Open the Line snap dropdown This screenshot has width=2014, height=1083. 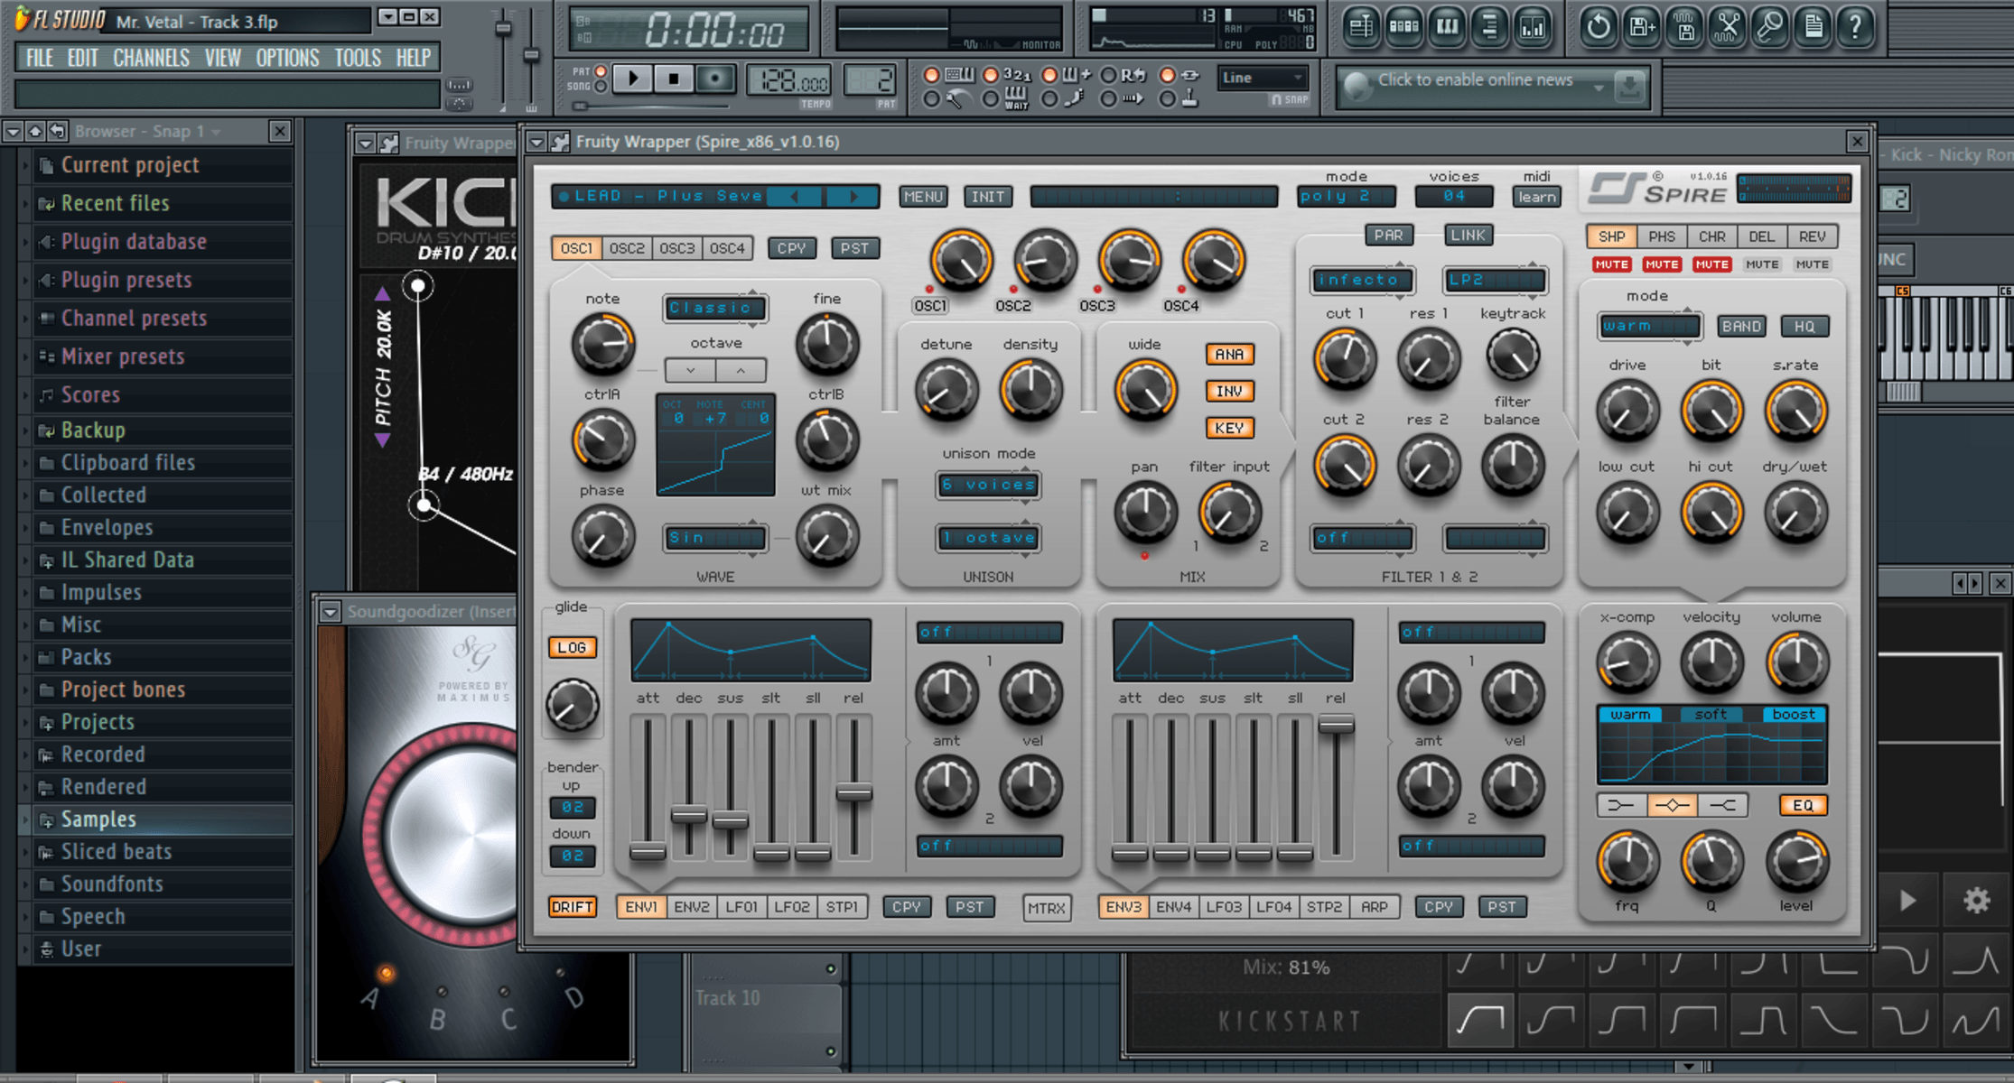(x=1263, y=79)
